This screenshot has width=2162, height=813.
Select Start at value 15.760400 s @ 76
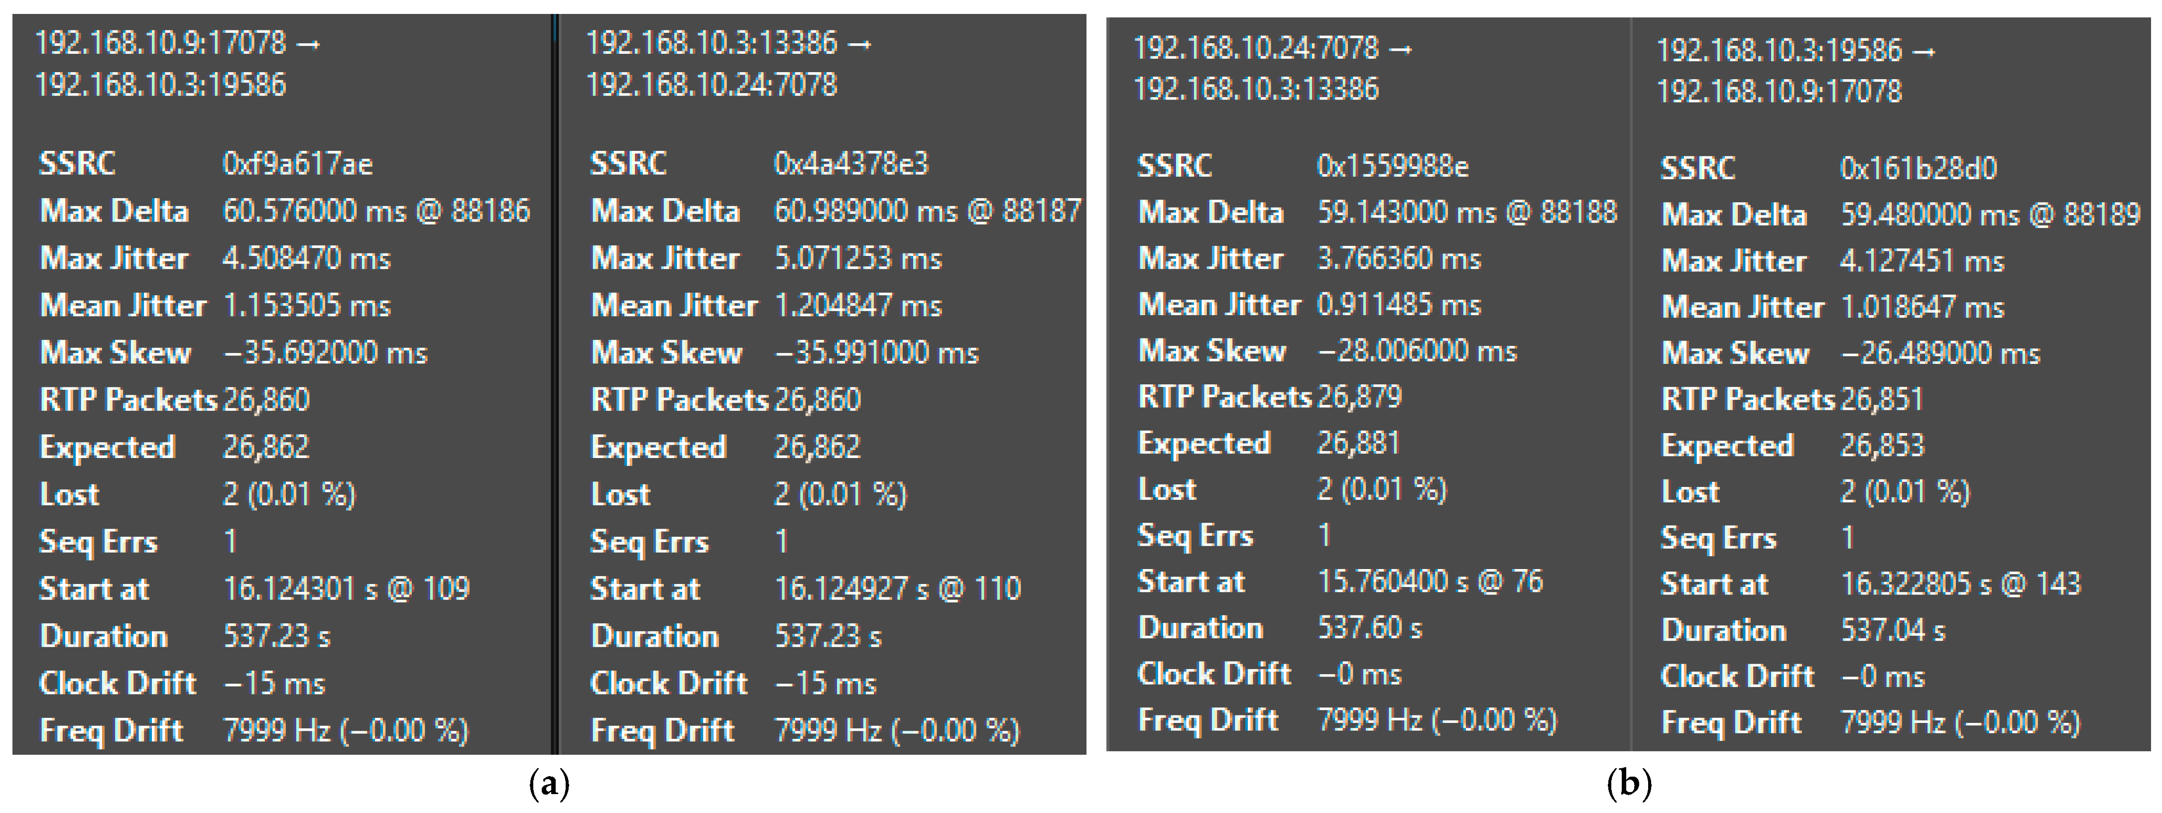[x=1430, y=581]
